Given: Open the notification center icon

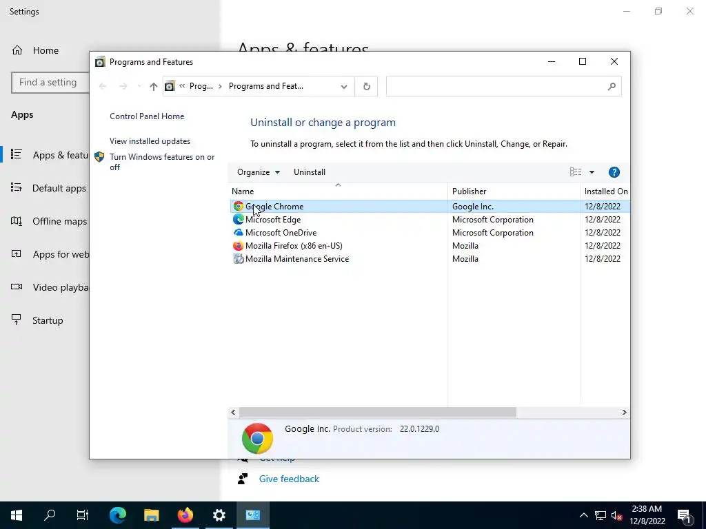Looking at the screenshot, I should [685, 517].
